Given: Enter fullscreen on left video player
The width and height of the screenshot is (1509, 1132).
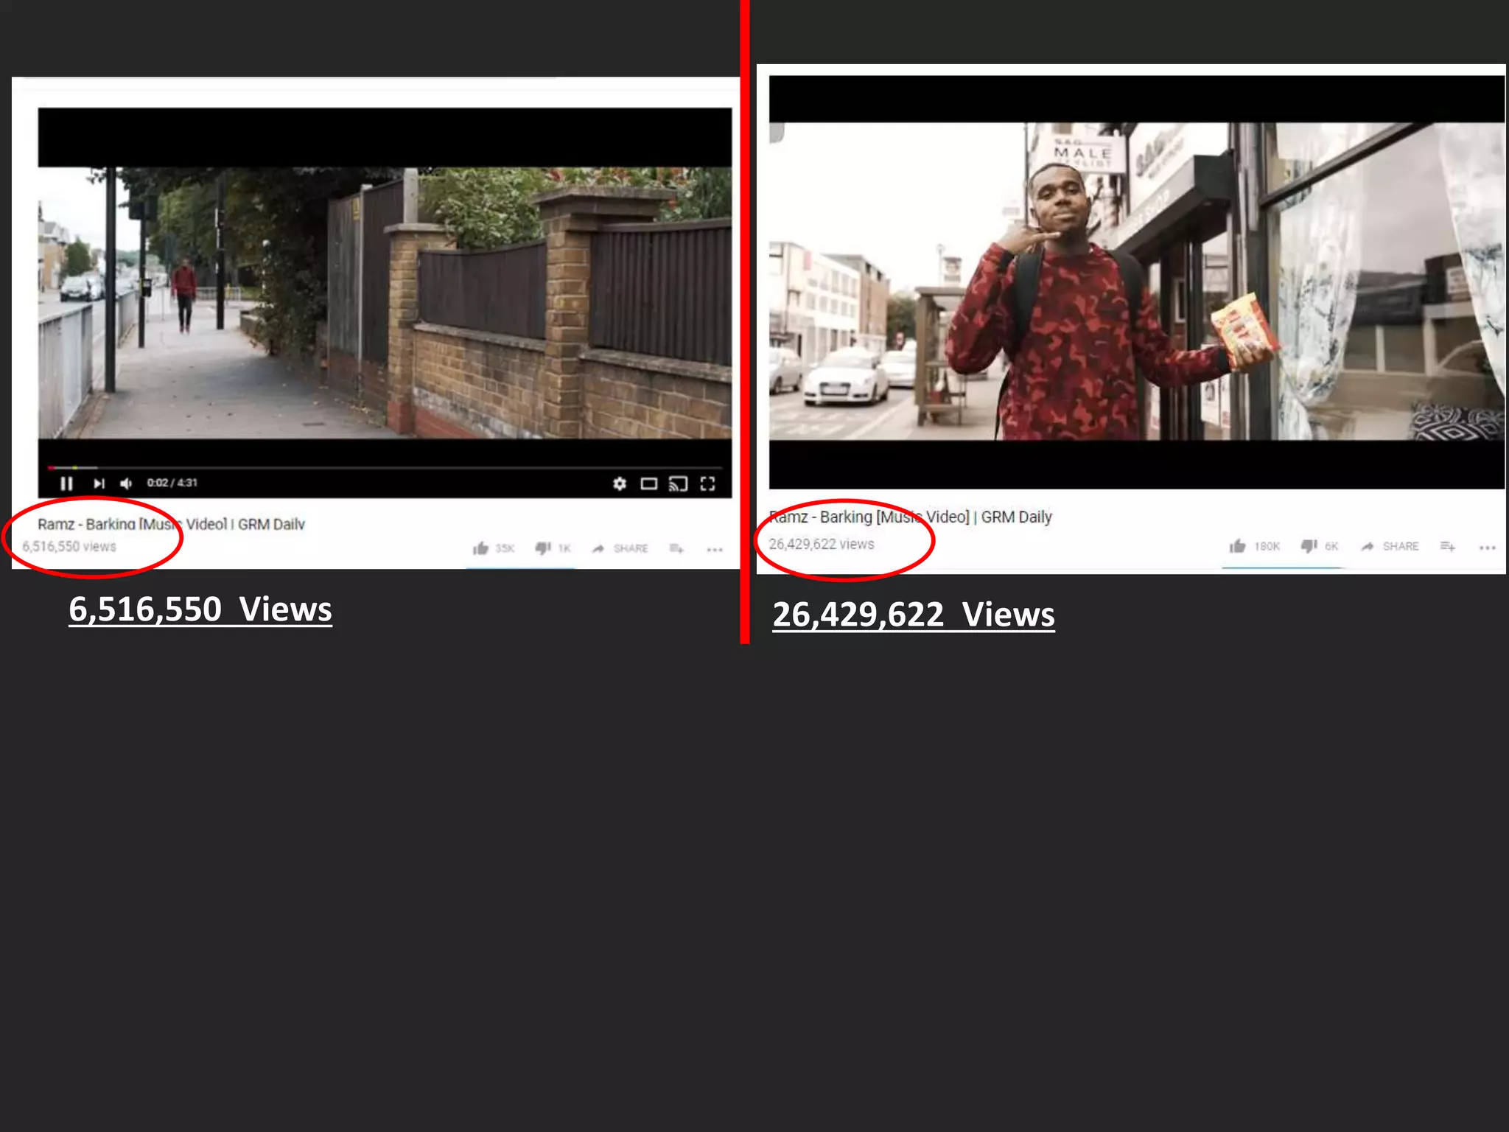Looking at the screenshot, I should tap(708, 483).
